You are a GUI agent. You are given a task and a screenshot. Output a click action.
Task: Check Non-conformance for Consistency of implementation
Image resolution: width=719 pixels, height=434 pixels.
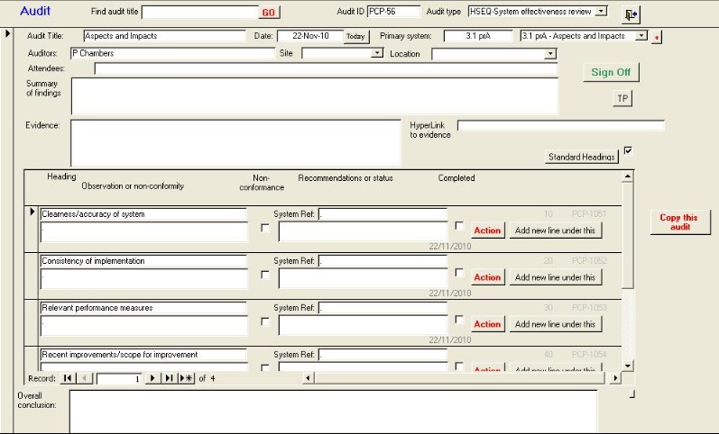click(x=265, y=275)
